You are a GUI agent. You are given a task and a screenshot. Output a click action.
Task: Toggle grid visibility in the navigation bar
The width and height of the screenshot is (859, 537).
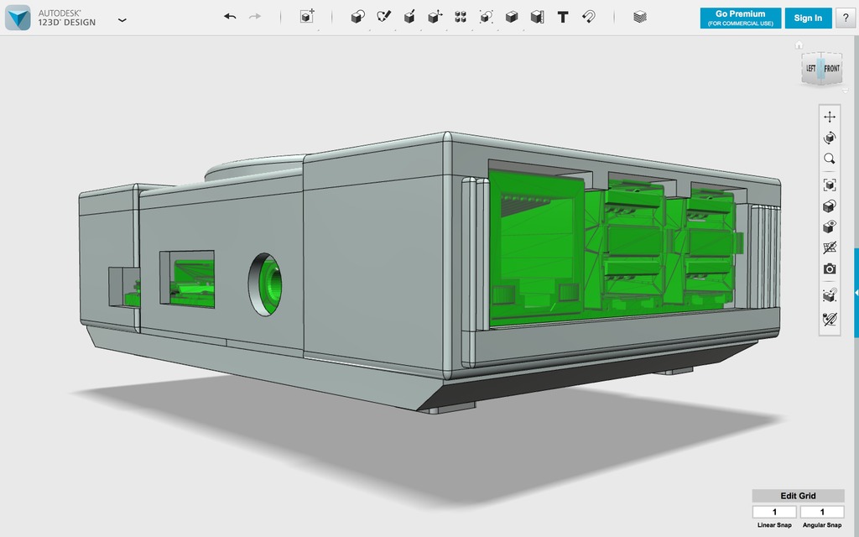click(x=829, y=248)
